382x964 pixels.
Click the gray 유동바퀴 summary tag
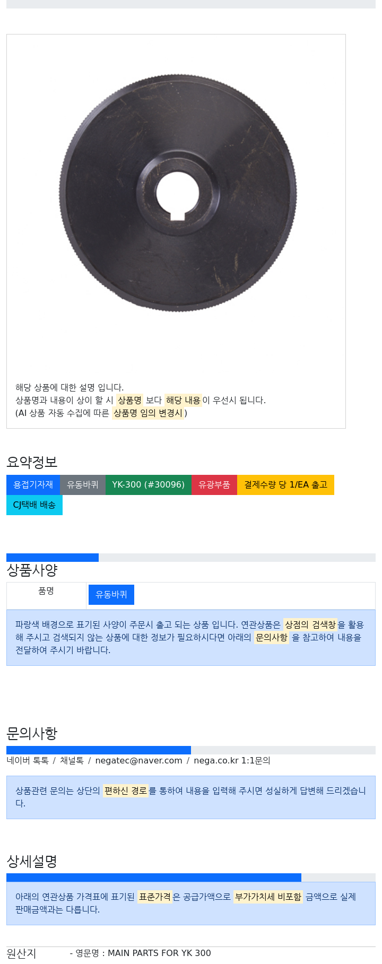[82, 485]
